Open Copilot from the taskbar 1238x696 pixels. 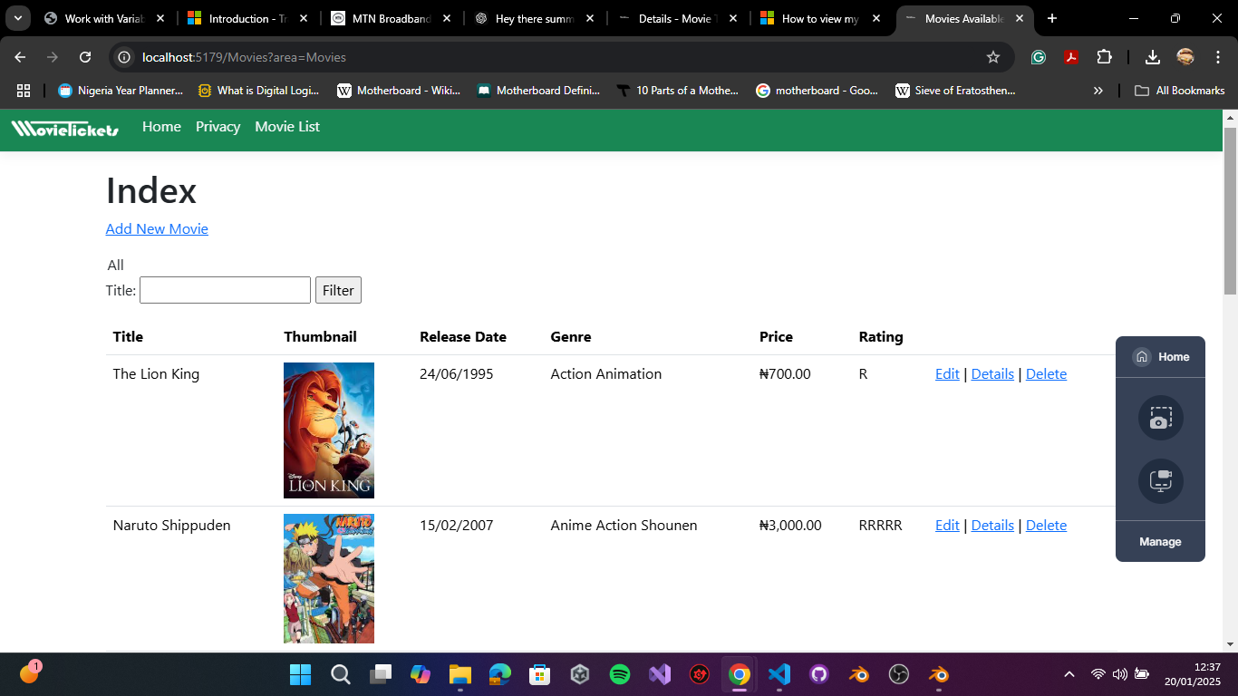click(x=421, y=674)
